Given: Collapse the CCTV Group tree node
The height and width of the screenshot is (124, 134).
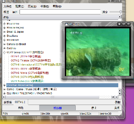Looking at the screenshot, I should (4, 52).
